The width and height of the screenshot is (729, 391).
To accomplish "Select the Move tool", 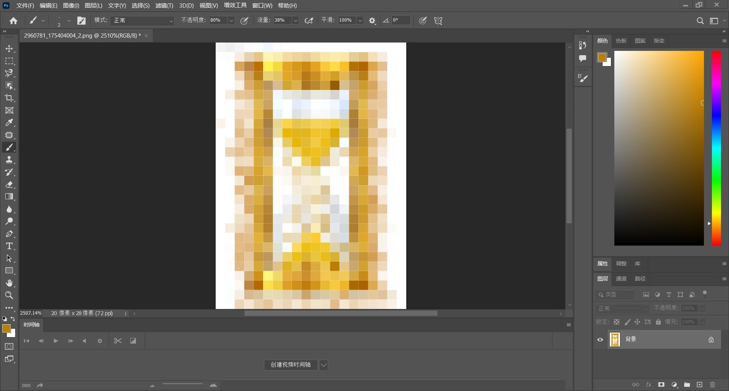I will (x=9, y=49).
